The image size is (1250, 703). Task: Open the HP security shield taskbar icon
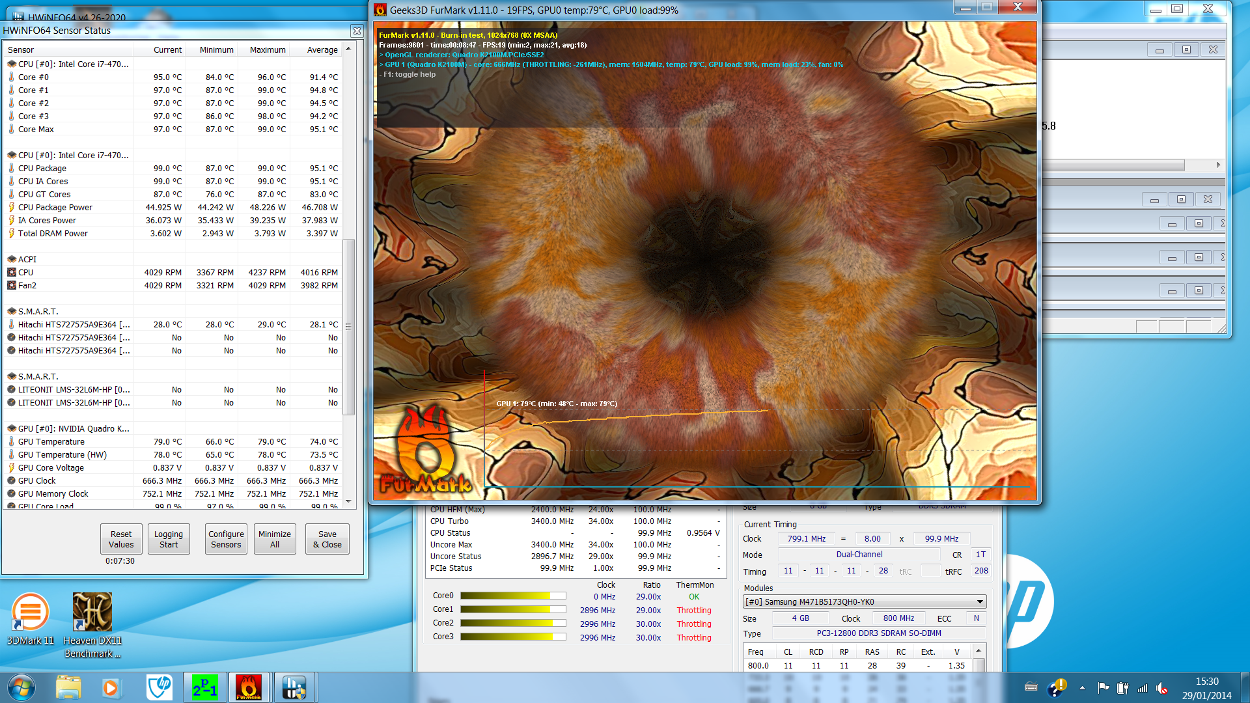pyautogui.click(x=159, y=687)
